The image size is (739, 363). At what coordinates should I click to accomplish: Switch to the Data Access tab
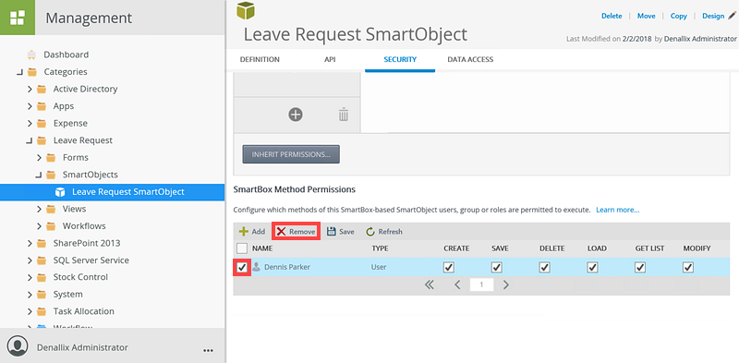coord(470,59)
